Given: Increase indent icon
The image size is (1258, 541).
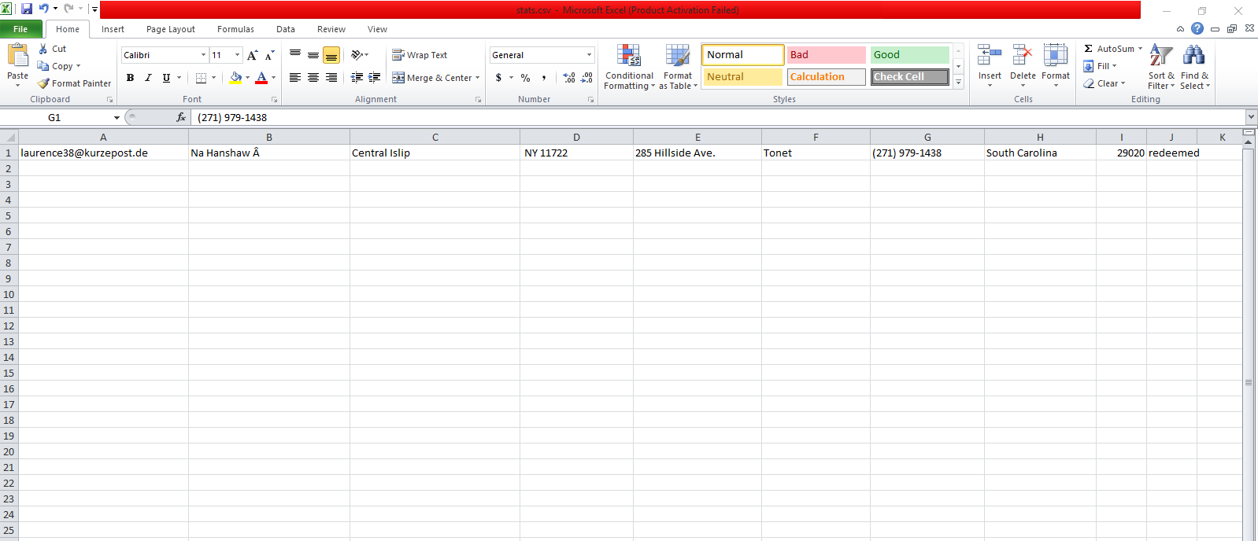Looking at the screenshot, I should [x=375, y=78].
